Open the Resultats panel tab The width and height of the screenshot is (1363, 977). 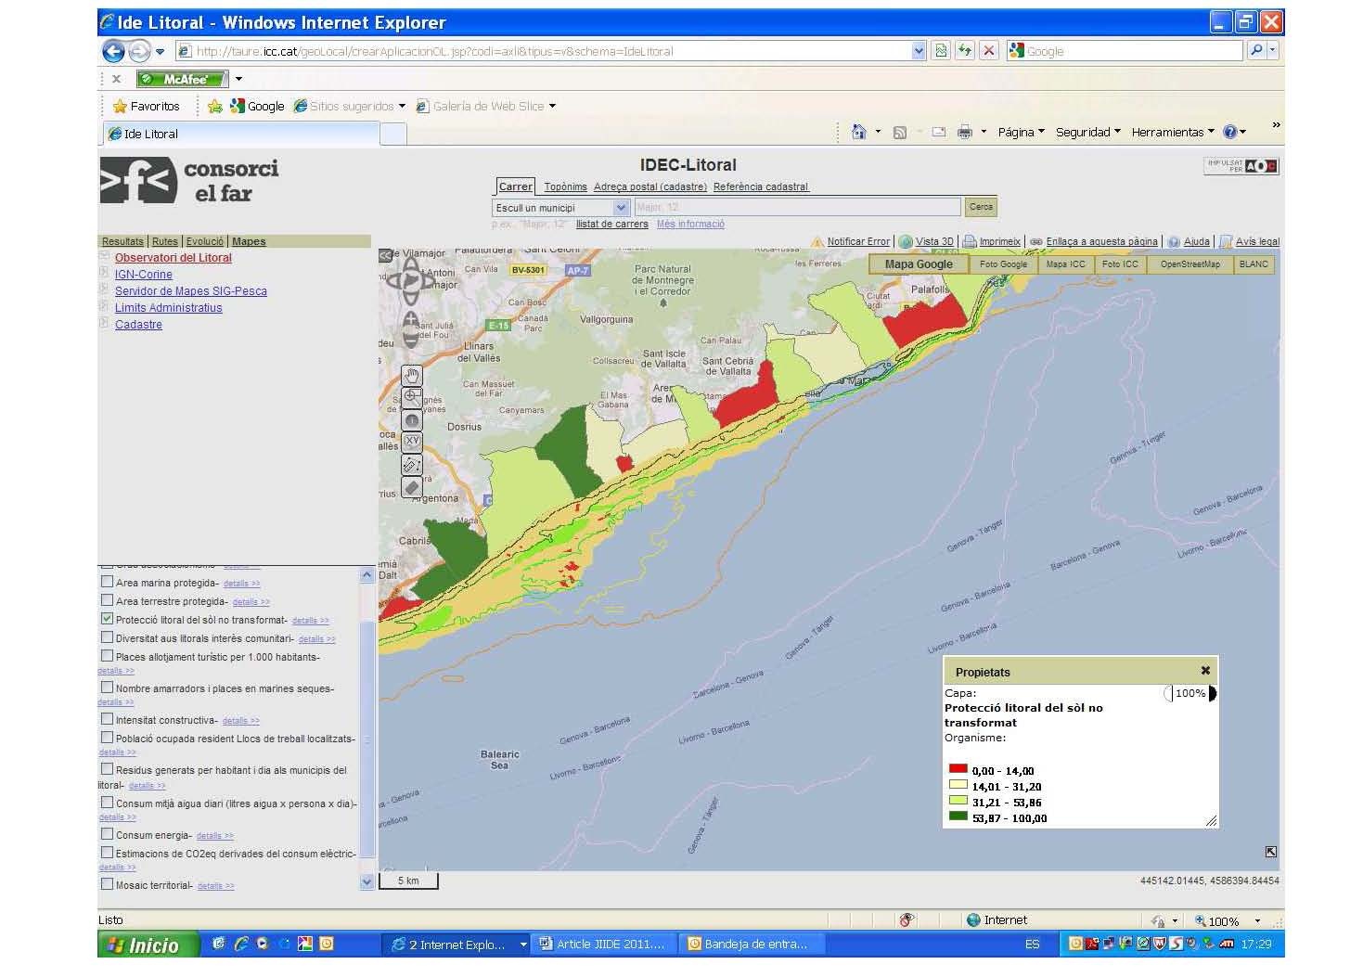point(122,241)
